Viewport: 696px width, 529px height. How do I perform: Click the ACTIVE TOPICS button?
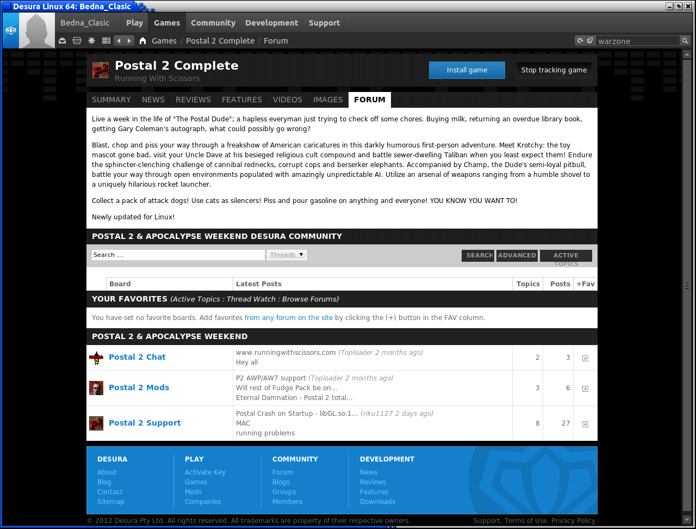pyautogui.click(x=566, y=256)
